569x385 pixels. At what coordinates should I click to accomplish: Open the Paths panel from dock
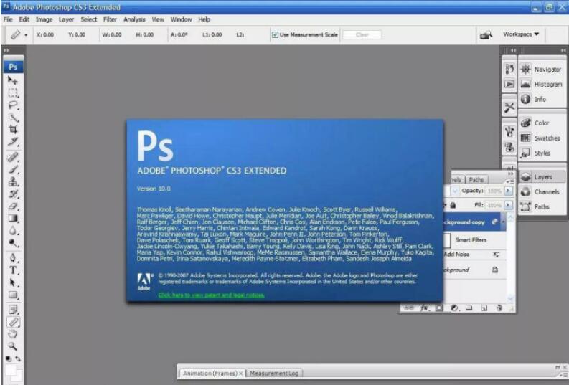[542, 206]
